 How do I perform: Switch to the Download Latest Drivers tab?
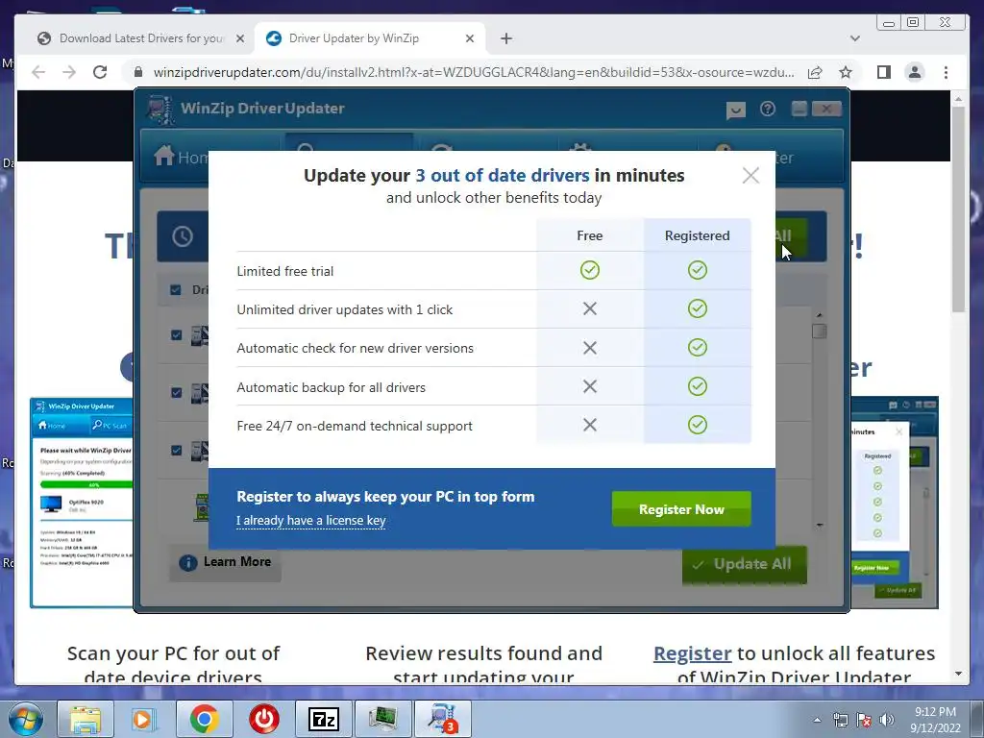point(141,38)
